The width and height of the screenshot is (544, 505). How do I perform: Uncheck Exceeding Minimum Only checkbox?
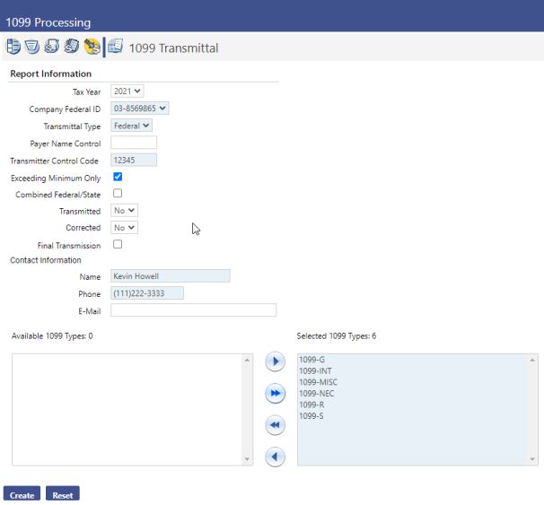(118, 178)
